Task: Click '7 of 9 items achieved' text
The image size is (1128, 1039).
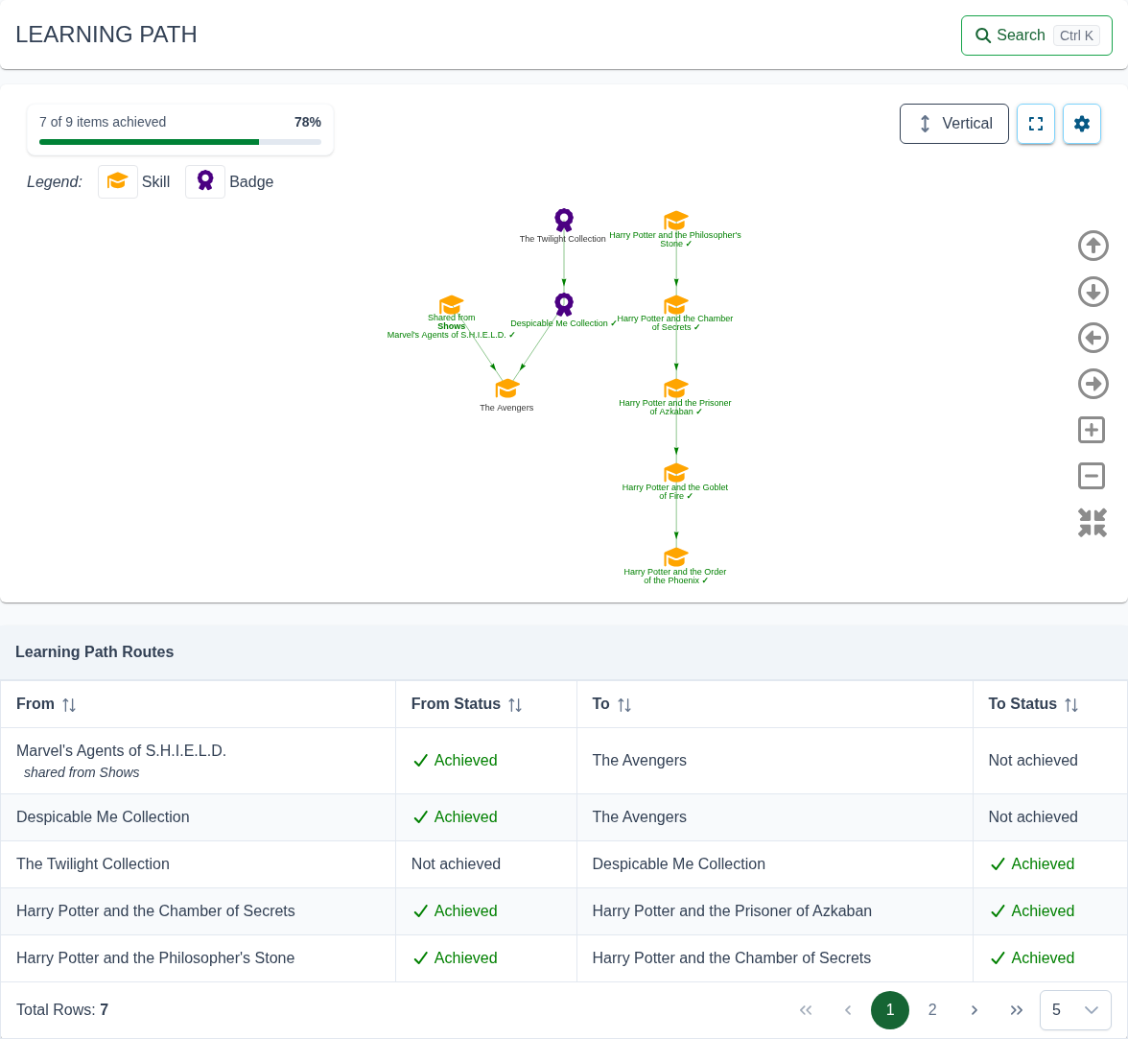Action: point(103,122)
